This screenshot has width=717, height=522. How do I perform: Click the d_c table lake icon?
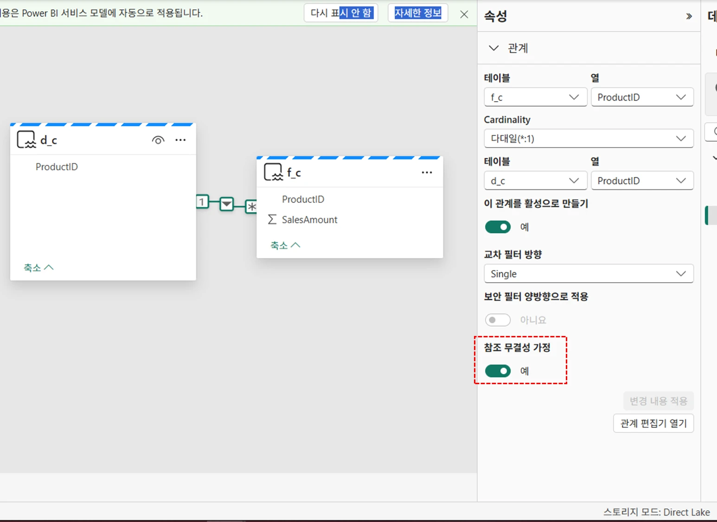pyautogui.click(x=26, y=140)
